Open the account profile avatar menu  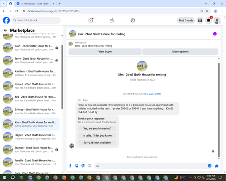coord(217,20)
